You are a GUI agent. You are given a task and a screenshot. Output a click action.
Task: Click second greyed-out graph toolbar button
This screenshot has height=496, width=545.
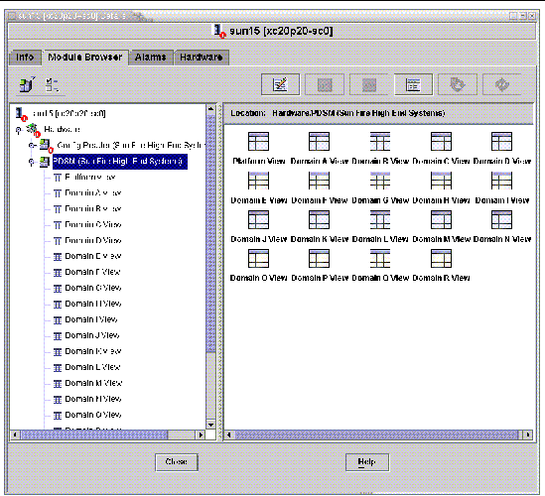(368, 84)
